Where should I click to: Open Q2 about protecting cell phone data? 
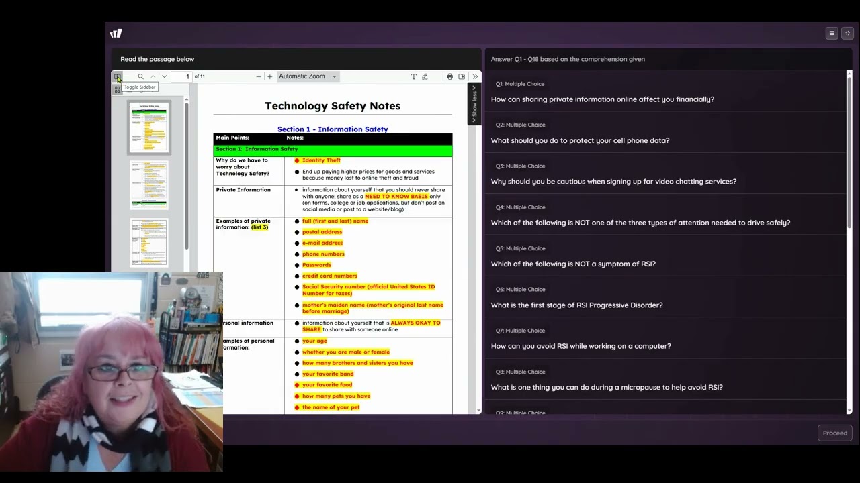(x=665, y=133)
